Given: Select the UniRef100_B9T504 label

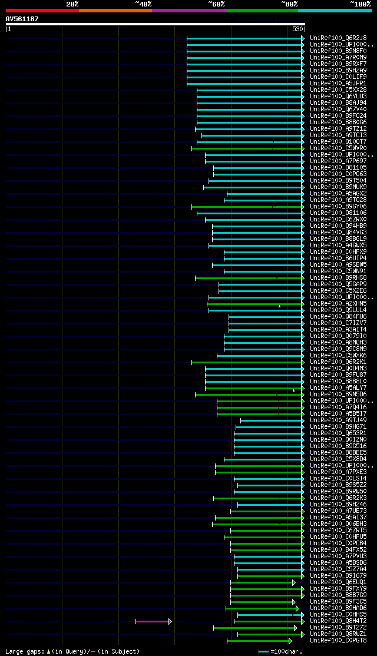Looking at the screenshot, I should [338, 181].
